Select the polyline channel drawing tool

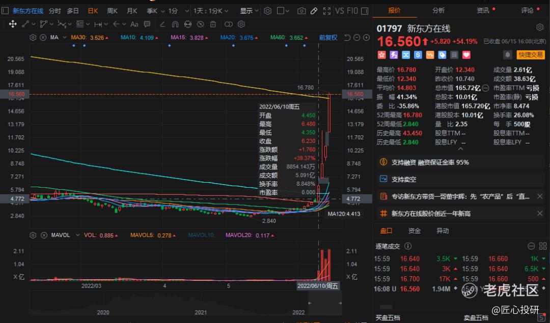(44, 24)
